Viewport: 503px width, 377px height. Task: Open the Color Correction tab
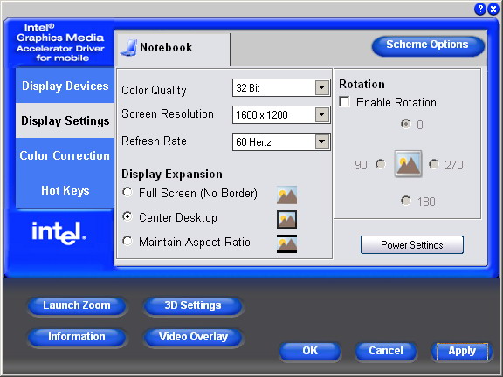[65, 155]
